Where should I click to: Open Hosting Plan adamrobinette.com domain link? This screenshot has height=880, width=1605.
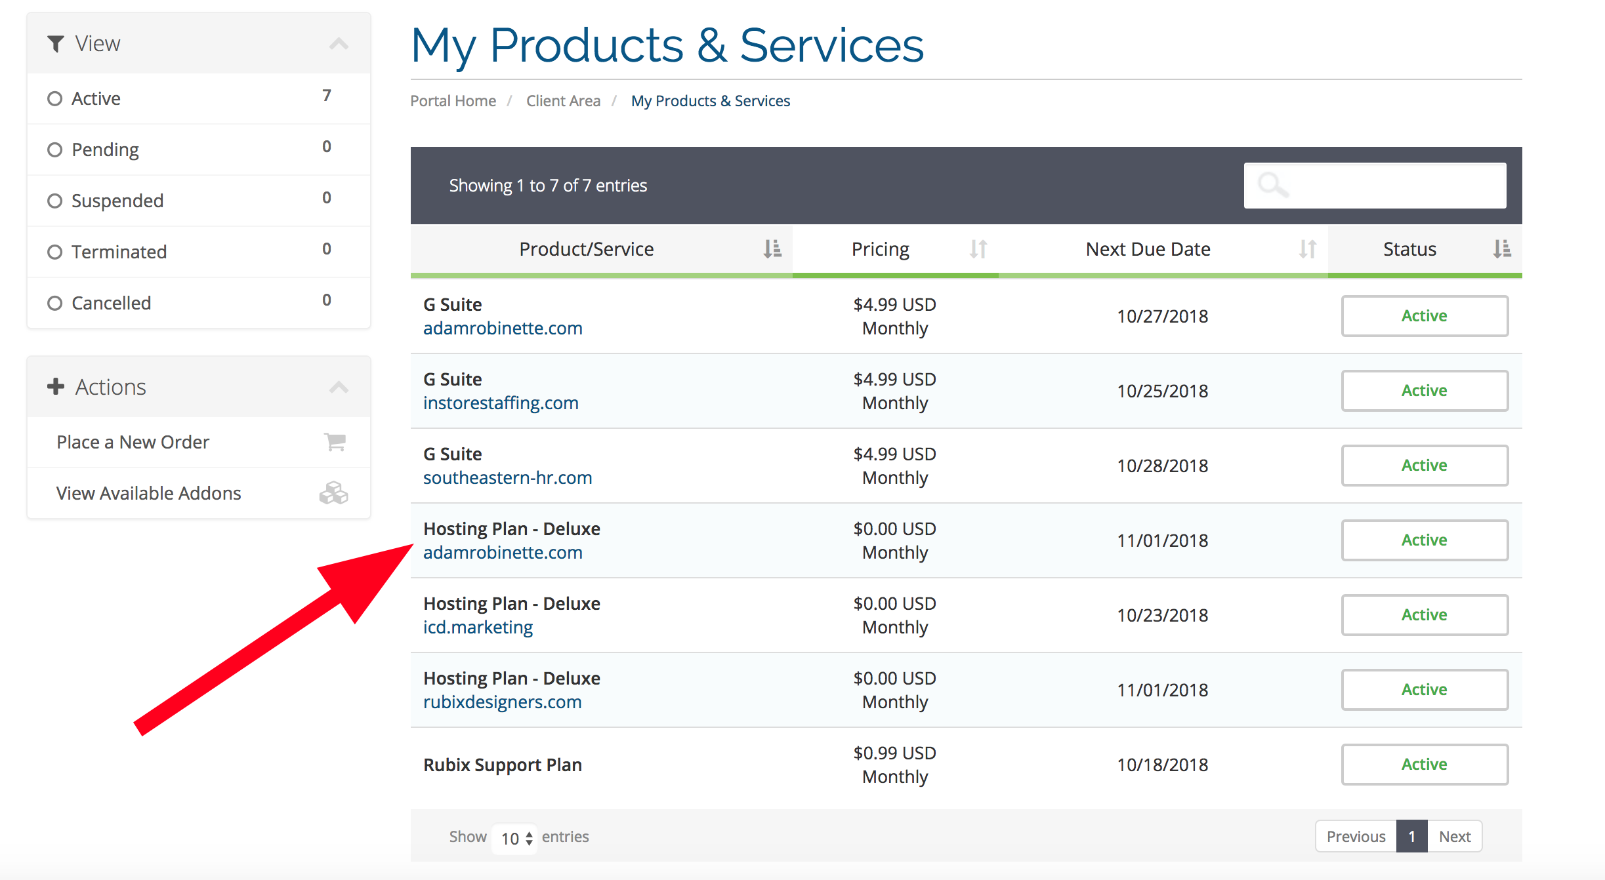503,553
